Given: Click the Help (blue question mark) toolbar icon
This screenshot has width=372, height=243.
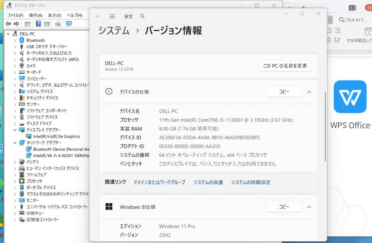Looking at the screenshot, I should click(x=38, y=24).
